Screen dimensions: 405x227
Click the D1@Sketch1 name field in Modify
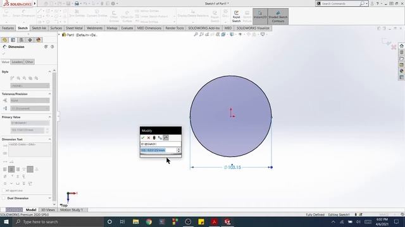tap(160, 144)
